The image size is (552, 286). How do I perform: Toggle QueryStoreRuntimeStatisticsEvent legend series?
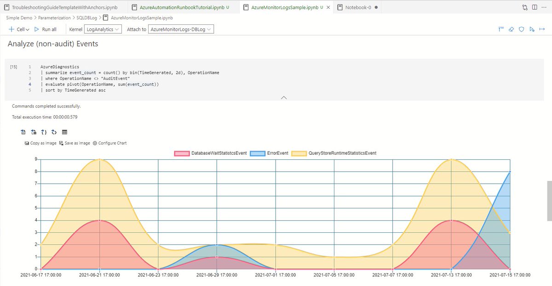click(x=333, y=153)
